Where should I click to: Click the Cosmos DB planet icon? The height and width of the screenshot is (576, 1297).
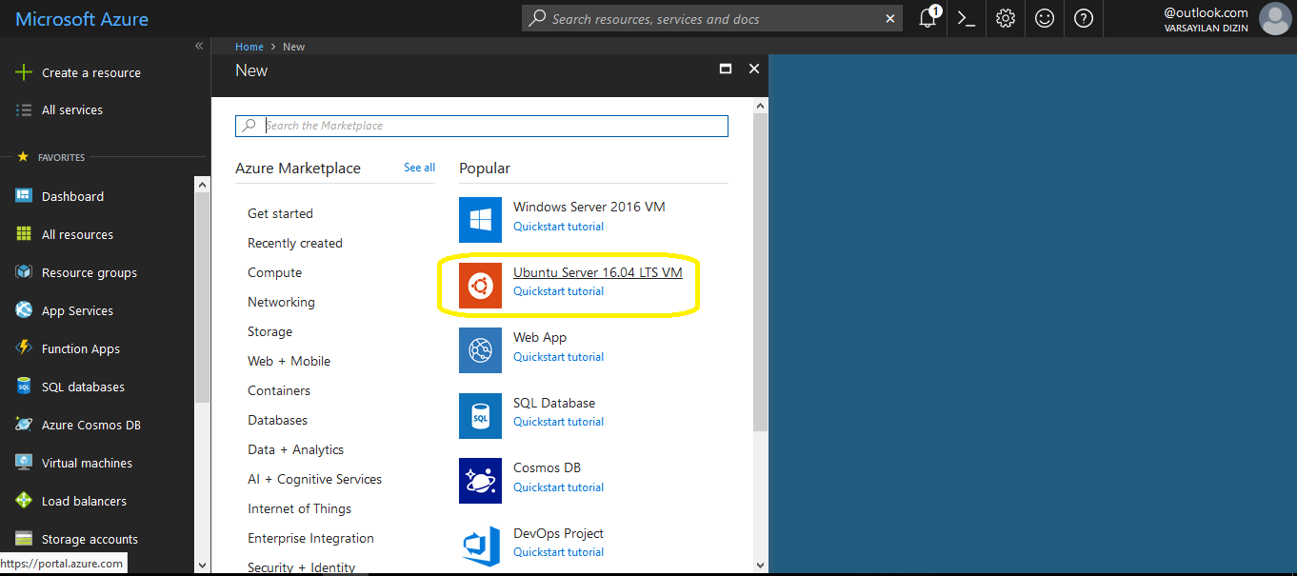pos(480,481)
